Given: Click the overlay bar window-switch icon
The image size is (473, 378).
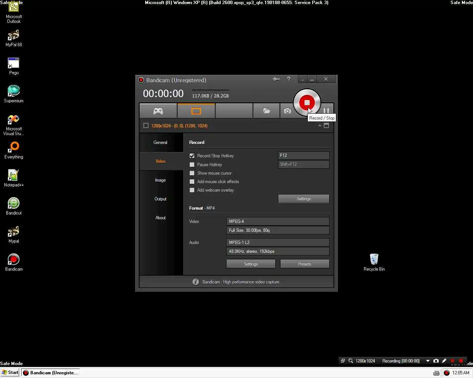Looking at the screenshot, I should tap(343, 361).
